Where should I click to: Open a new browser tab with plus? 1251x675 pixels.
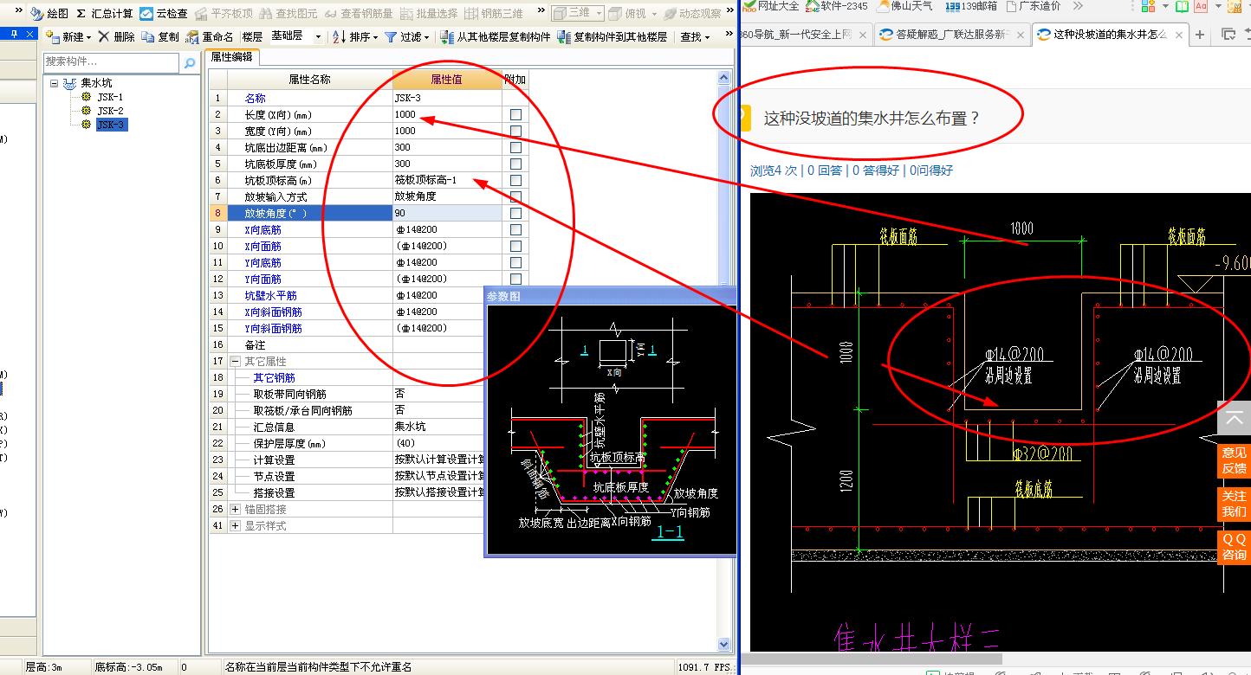coord(1200,35)
